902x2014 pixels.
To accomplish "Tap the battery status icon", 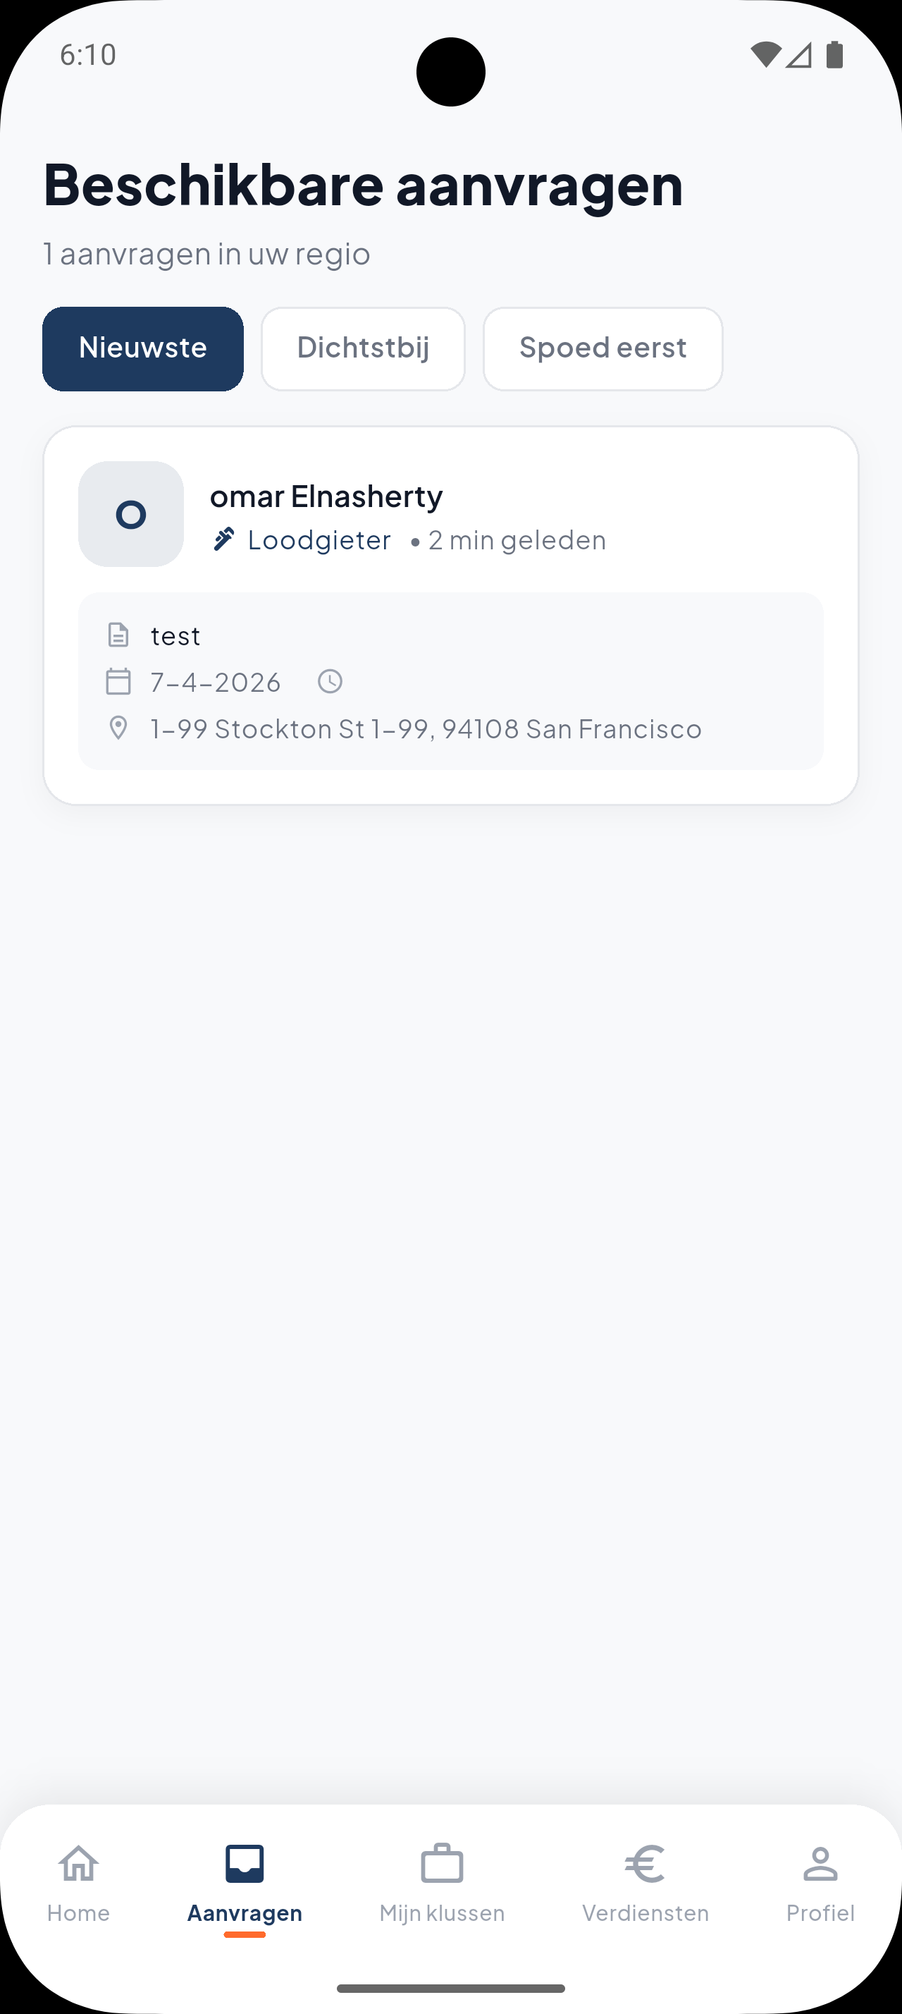I will (x=834, y=55).
